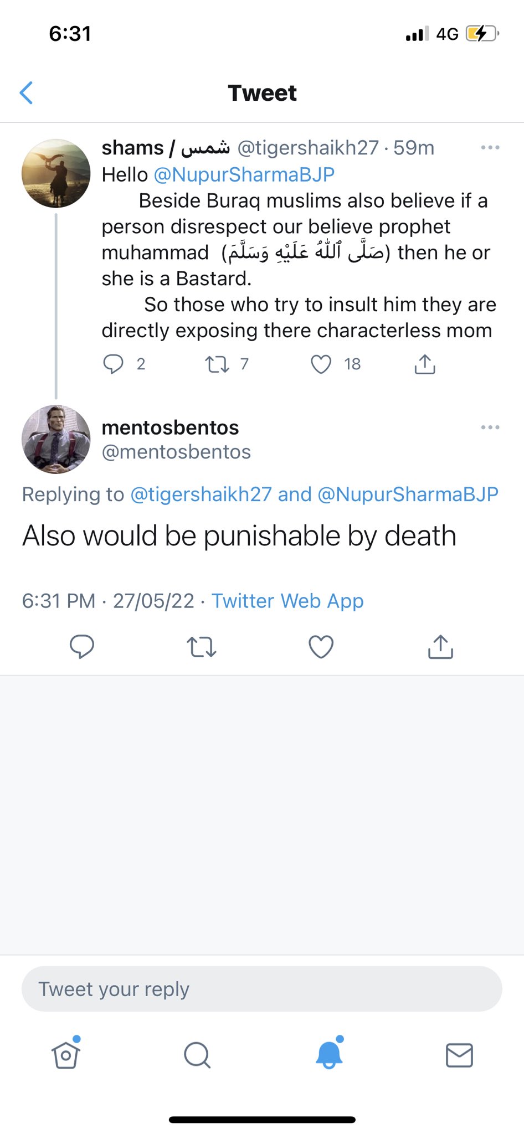
Task: Tap the Tweet your reply field
Action: pyautogui.click(x=261, y=989)
